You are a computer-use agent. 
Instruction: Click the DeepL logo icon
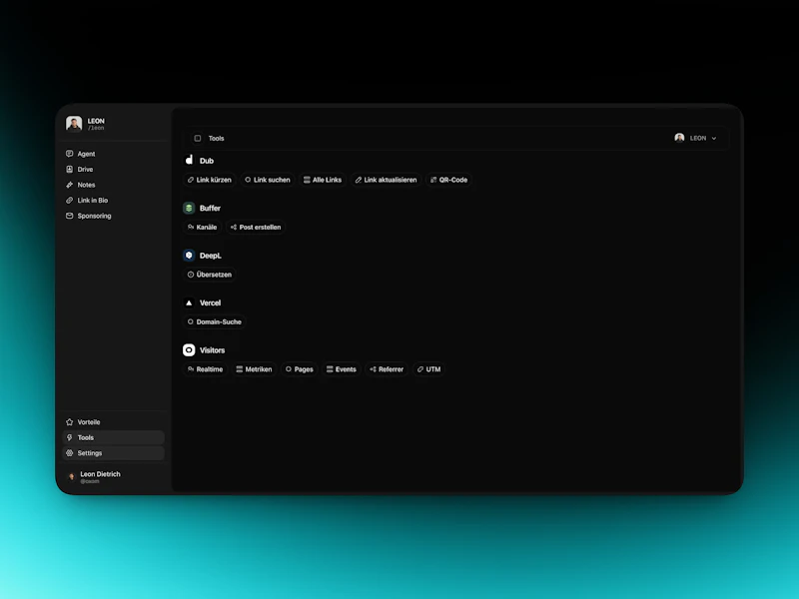(x=189, y=256)
